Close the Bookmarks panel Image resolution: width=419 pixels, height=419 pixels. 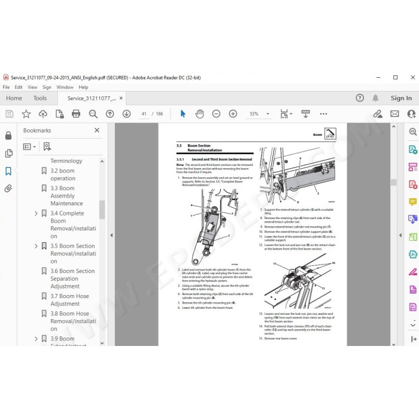[x=97, y=130]
